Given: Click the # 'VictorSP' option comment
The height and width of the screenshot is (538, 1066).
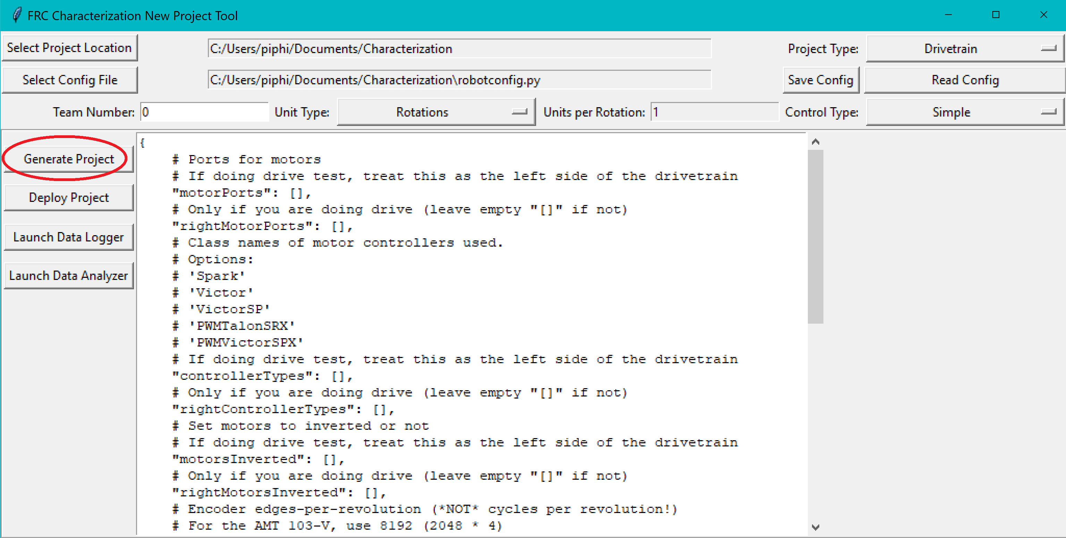Looking at the screenshot, I should click(x=221, y=309).
